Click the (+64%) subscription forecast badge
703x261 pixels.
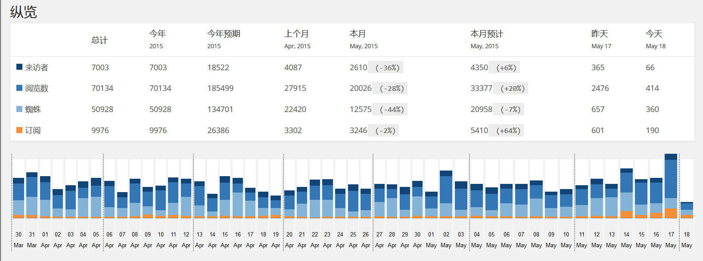tap(508, 130)
